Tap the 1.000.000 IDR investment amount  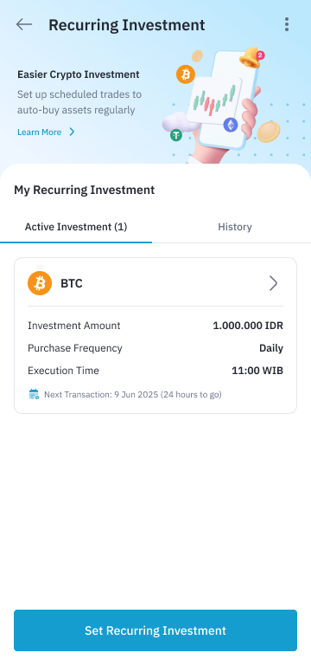coord(248,326)
